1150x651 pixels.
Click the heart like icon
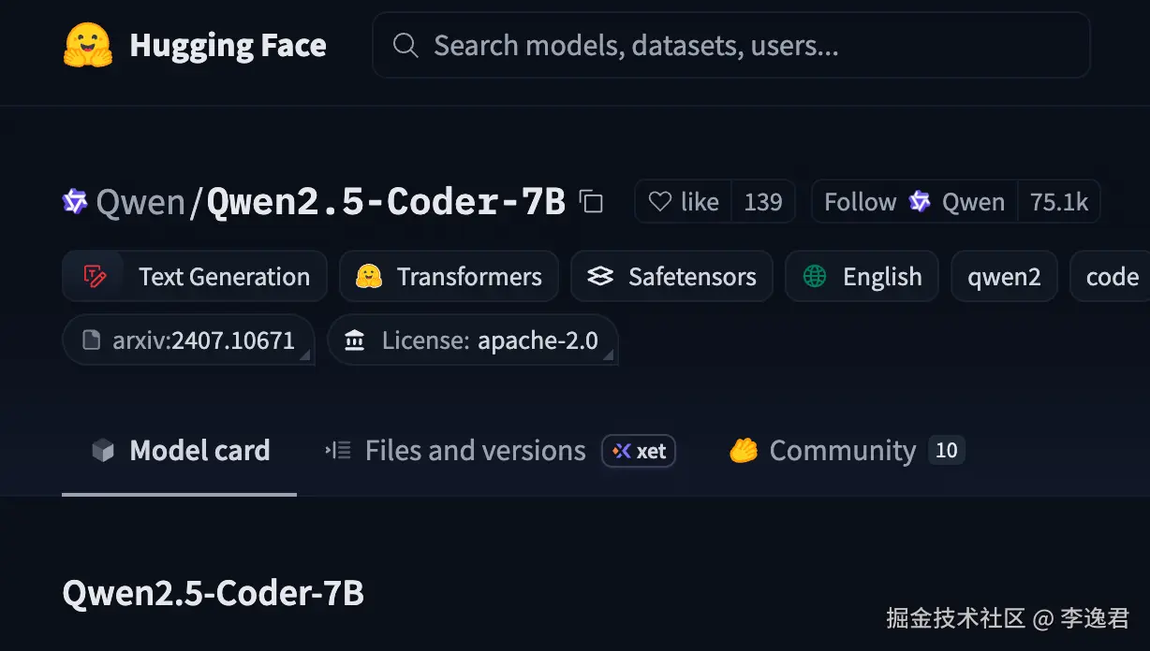[660, 202]
